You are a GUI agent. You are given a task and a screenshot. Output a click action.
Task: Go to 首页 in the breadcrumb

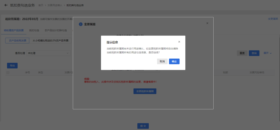pyautogui.click(x=41, y=5)
